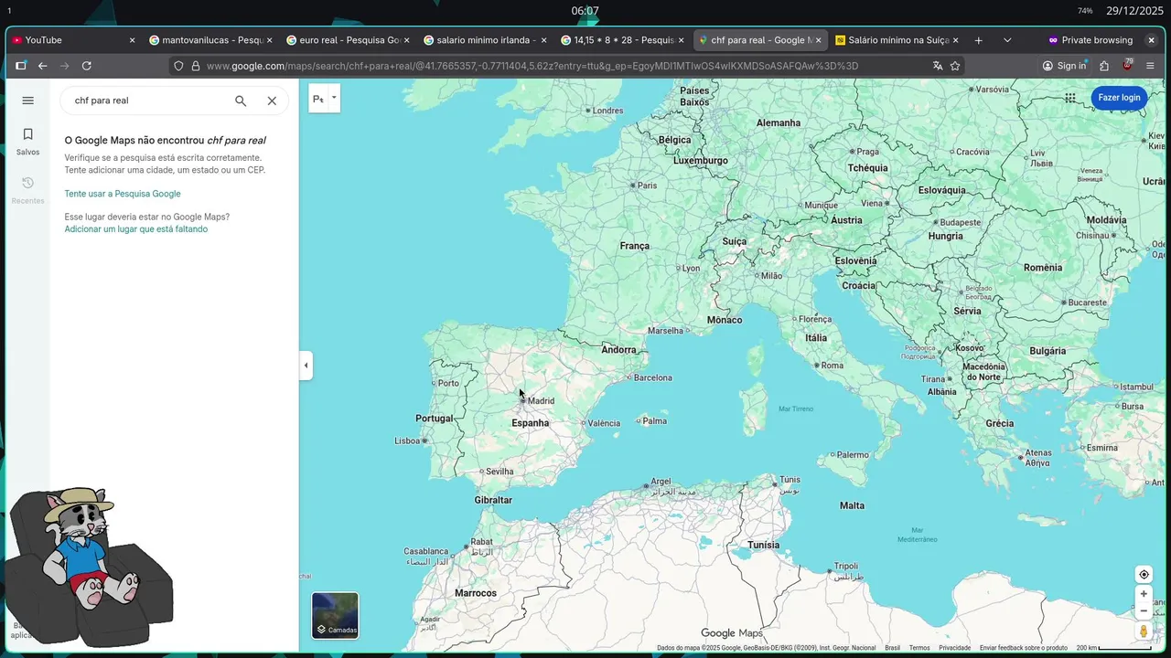Click the Madrid city label
The height and width of the screenshot is (658, 1171).
(541, 401)
